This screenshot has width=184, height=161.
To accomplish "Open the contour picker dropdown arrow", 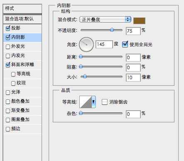I will (x=93, y=102).
